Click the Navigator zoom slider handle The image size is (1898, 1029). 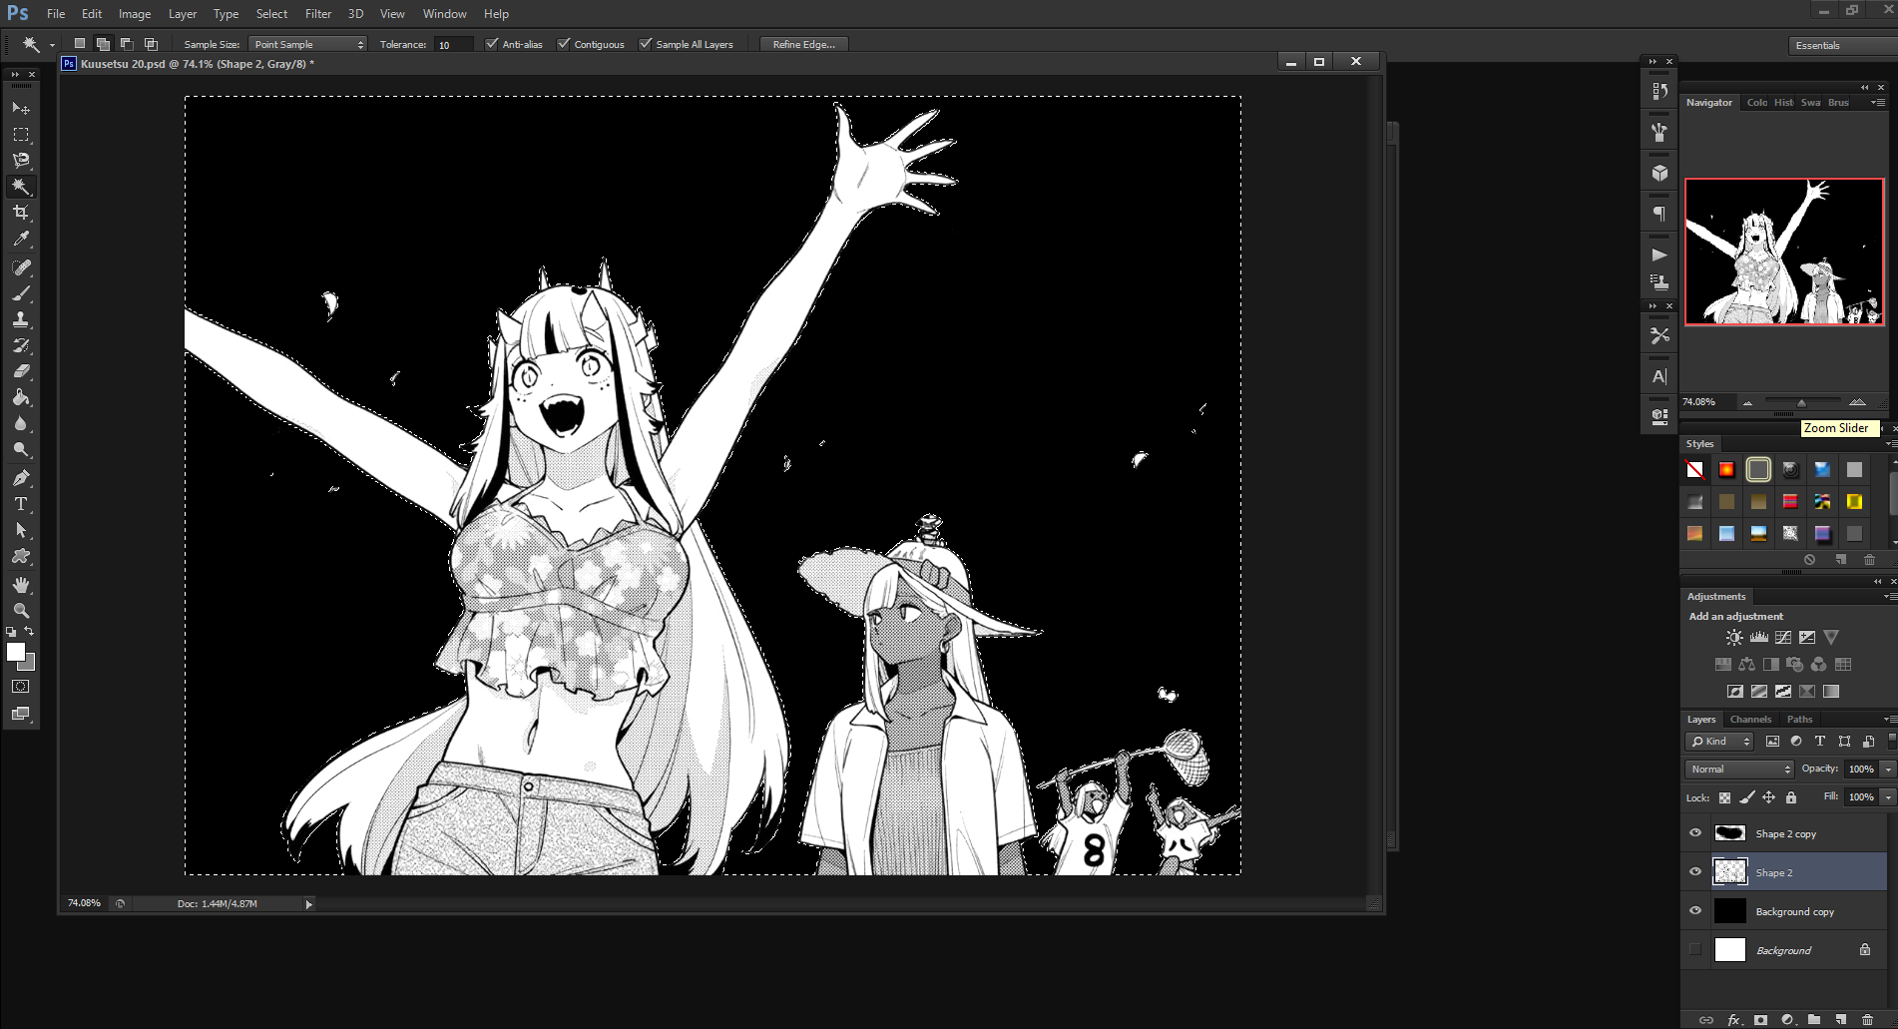click(1801, 402)
